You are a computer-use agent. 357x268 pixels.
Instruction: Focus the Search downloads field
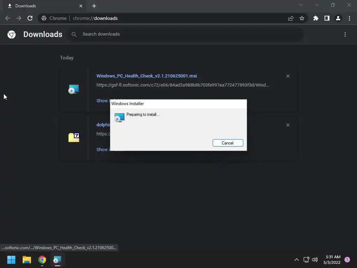coord(185,34)
